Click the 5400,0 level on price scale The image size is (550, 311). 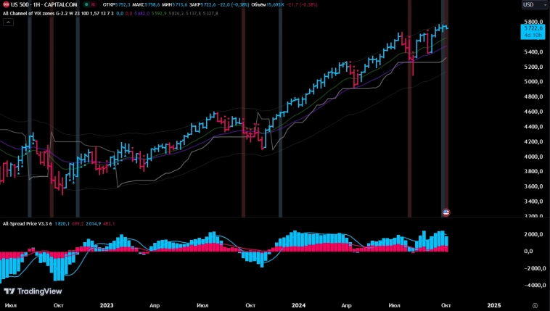click(x=533, y=52)
